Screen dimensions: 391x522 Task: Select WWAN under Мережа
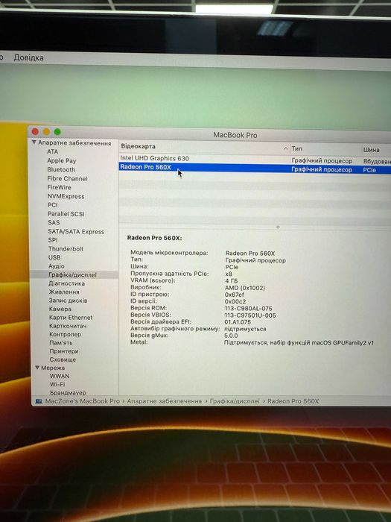coord(60,376)
